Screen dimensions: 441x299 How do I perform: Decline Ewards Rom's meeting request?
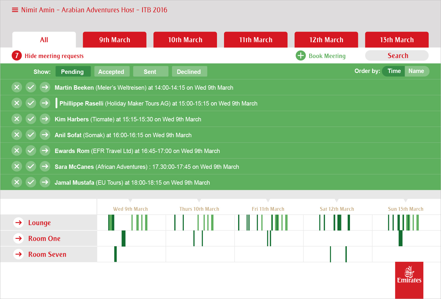(x=17, y=151)
